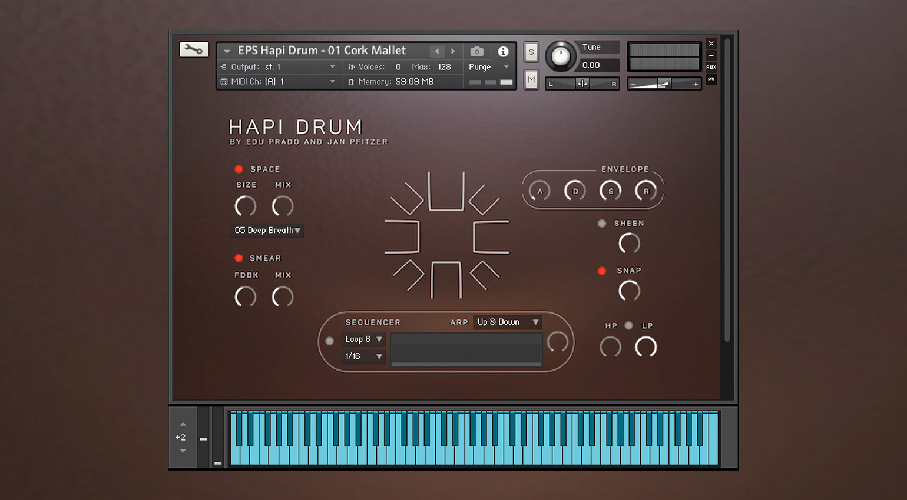Enable the SHEEN effect
Viewport: 907px width, 500px height.
click(x=601, y=224)
